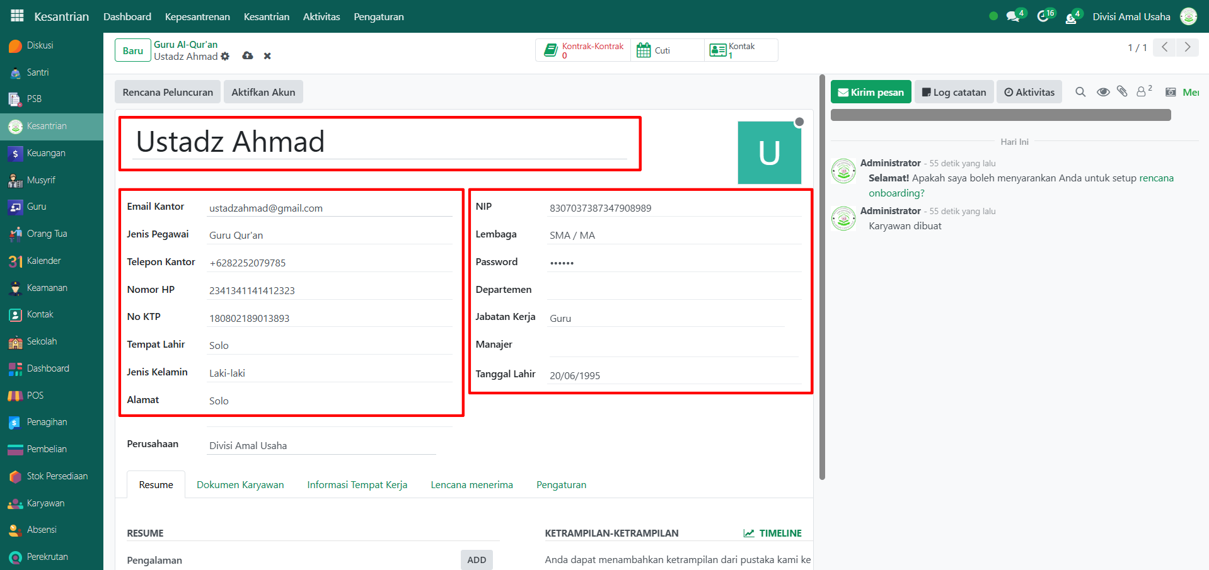Click the cloud upload save icon

click(x=248, y=56)
